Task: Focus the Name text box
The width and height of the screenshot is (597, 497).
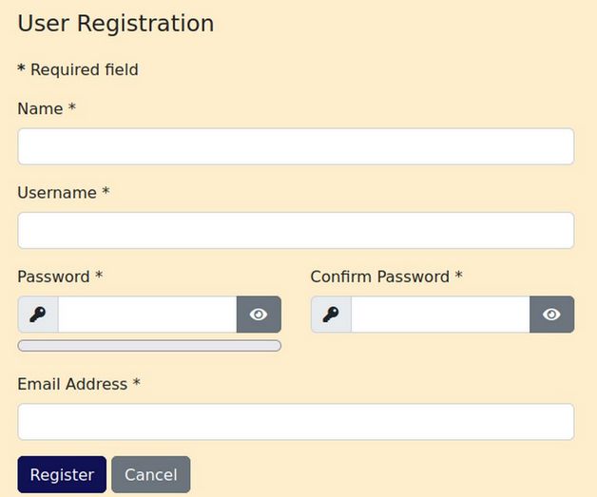Action: tap(296, 146)
